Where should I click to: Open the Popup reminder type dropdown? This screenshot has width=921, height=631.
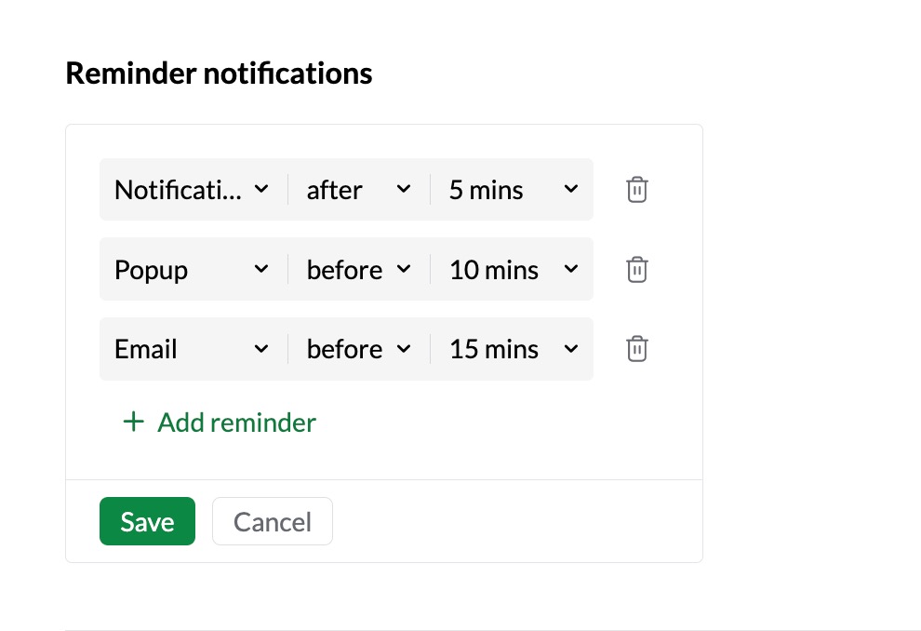[193, 269]
